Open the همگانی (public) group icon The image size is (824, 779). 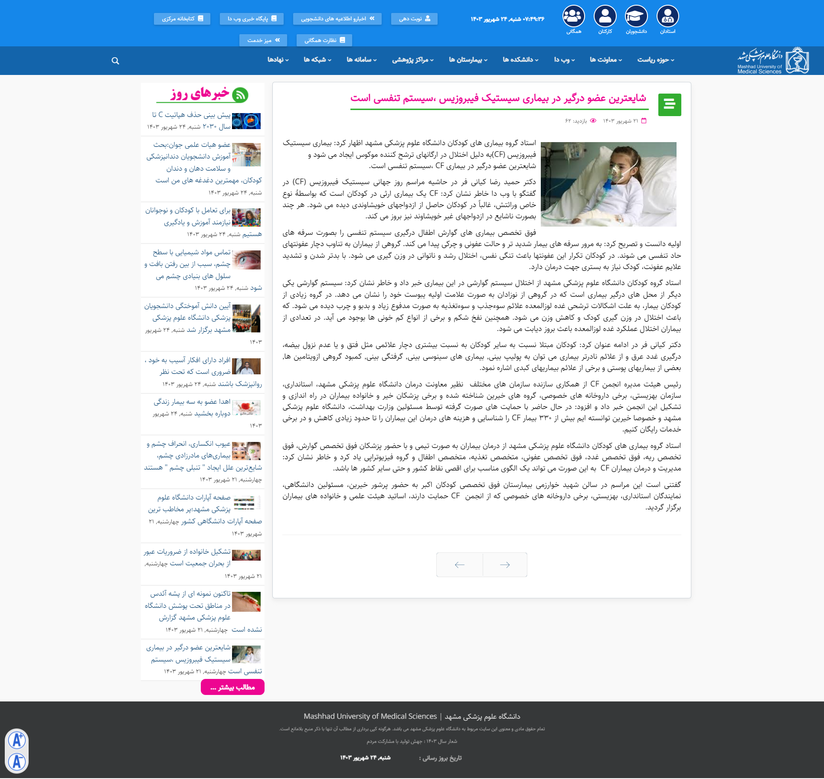pyautogui.click(x=574, y=16)
